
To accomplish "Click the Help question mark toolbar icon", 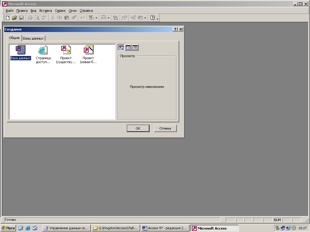I will [153, 18].
